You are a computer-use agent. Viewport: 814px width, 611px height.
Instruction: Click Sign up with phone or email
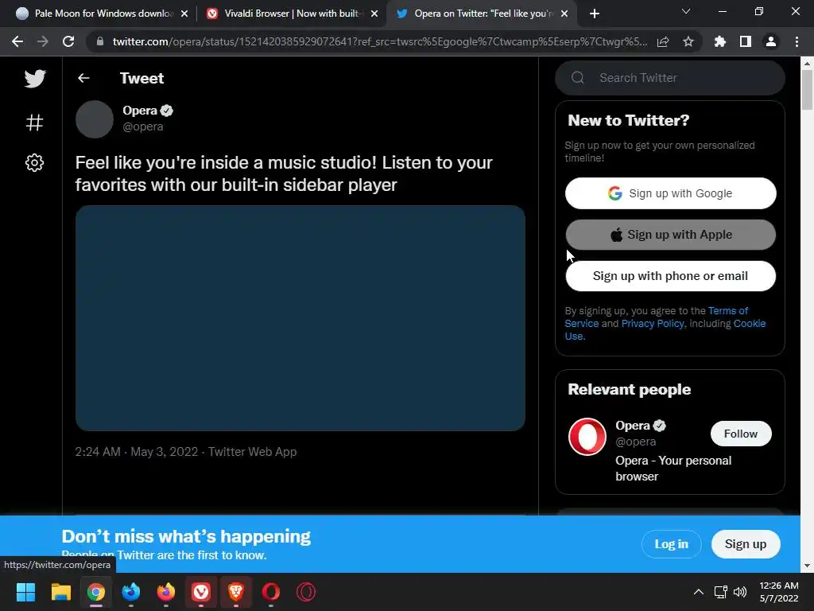coord(670,276)
